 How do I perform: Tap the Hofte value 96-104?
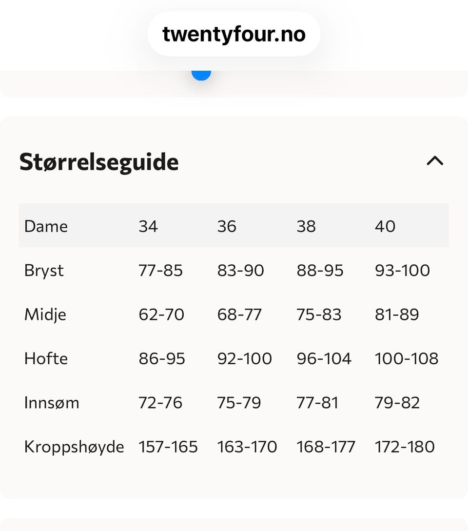(x=324, y=359)
